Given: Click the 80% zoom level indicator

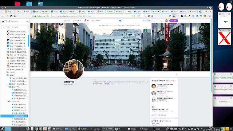Looking at the screenshot, I should point(139,16).
